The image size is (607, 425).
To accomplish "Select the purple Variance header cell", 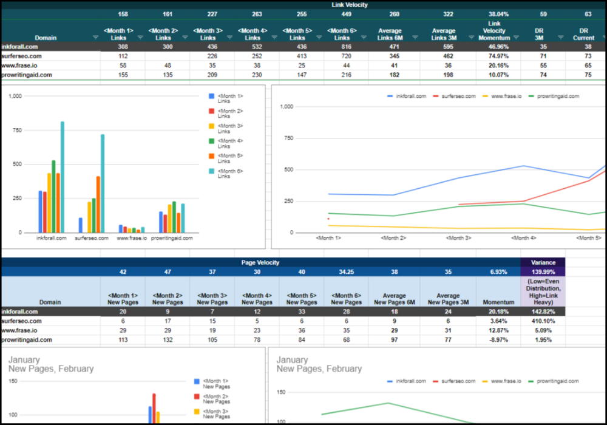I will coord(543,262).
